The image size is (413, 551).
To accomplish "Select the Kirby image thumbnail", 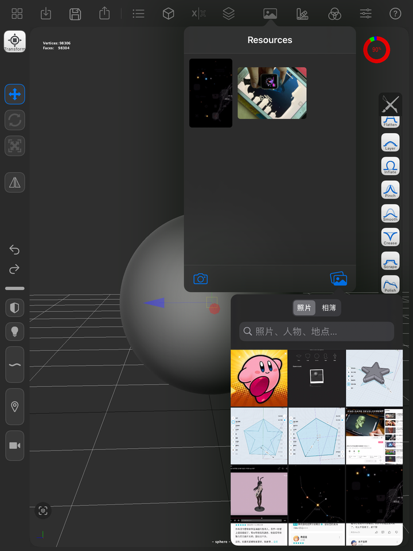I will tap(259, 378).
